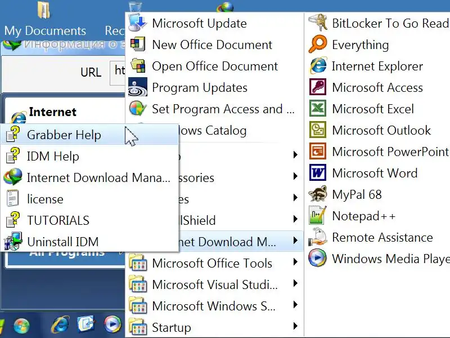This screenshot has width=450, height=338.
Task: Click the 'MyPal 68' text label
Action: 357,194
